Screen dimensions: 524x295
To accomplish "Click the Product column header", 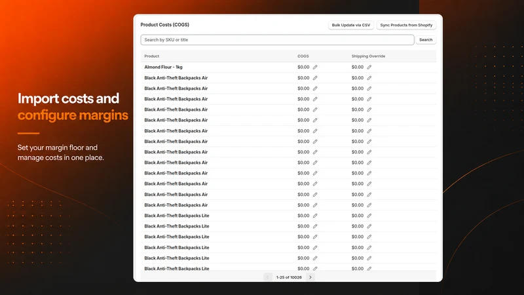I will click(x=152, y=56).
